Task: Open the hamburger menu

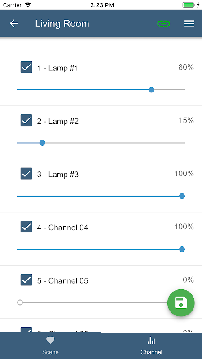Action: click(x=189, y=24)
